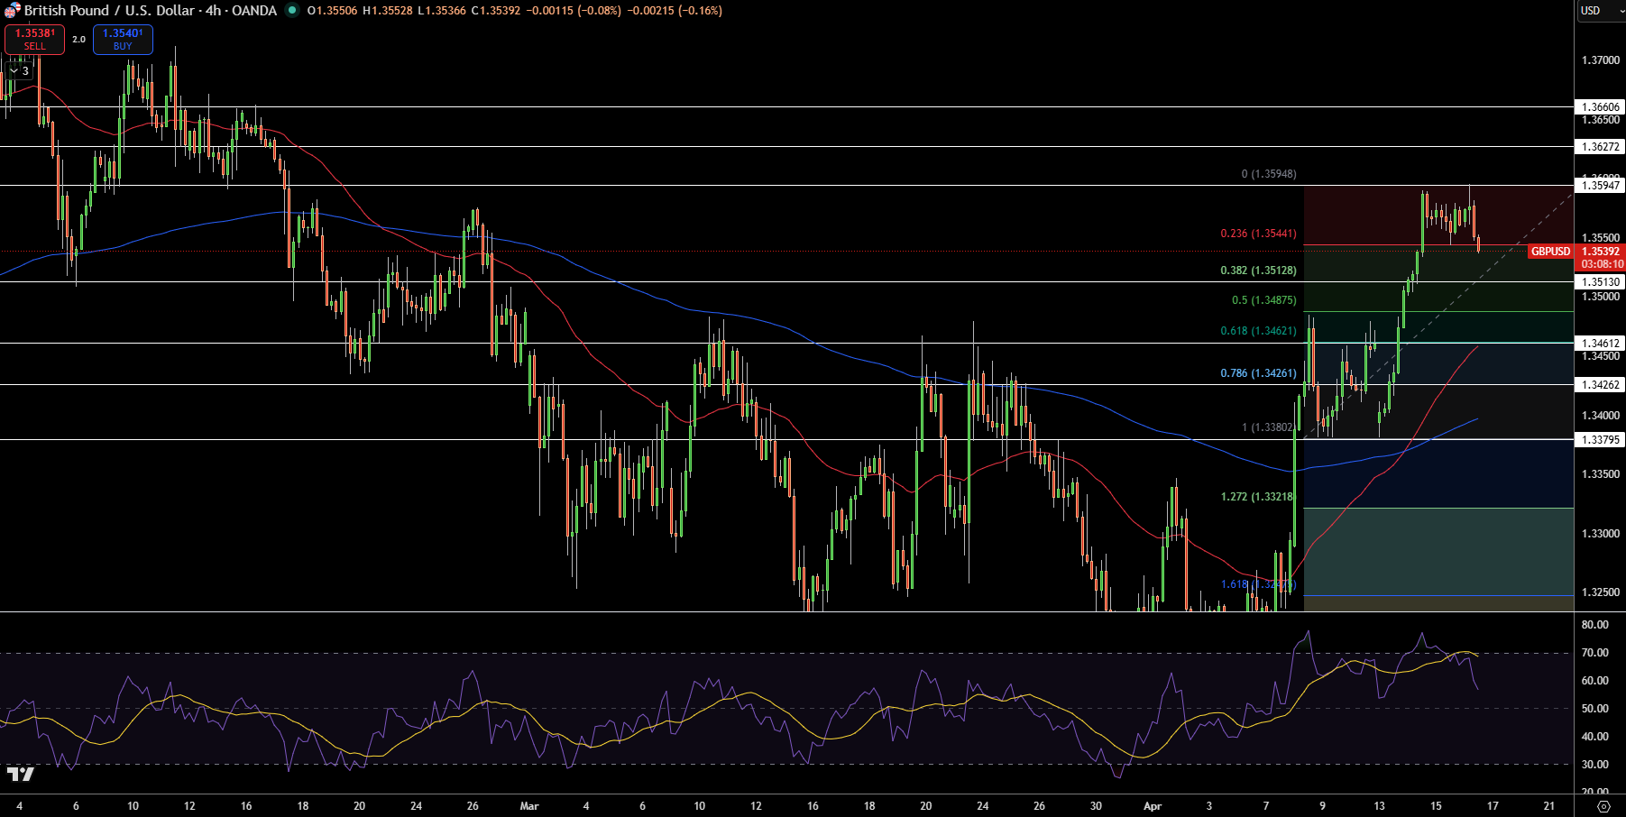Screen dimensions: 1626x817
Task: Open the USD currency selector
Action: tap(1599, 11)
